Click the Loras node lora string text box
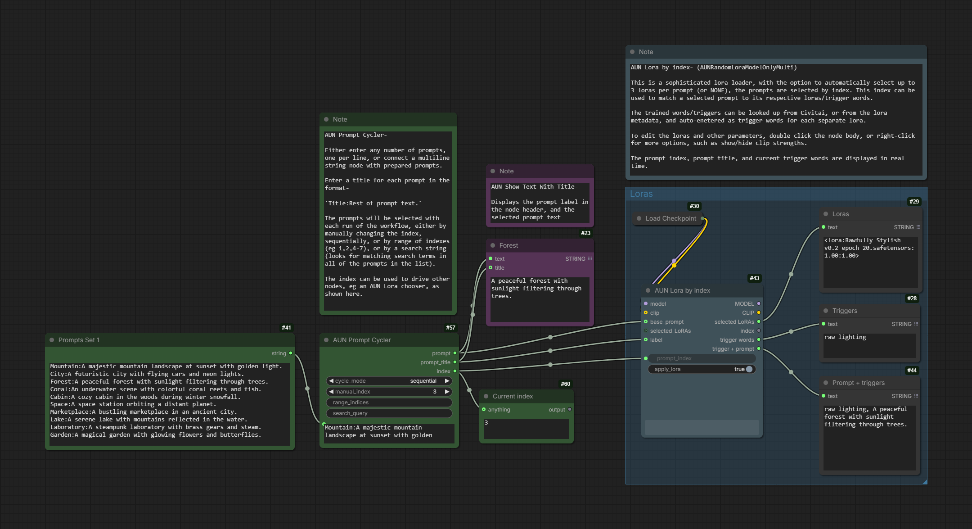 [871, 262]
